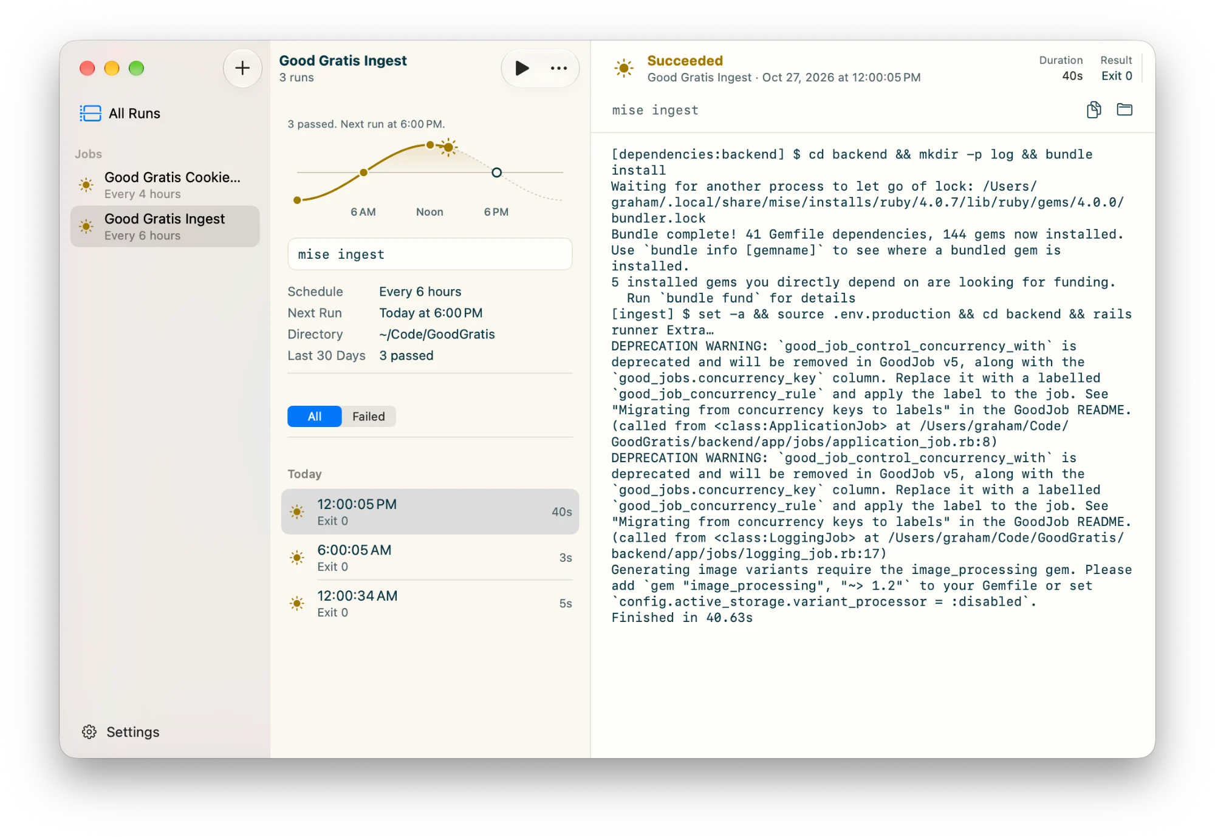
Task: Click the sun status icon beside Succeeded
Action: tap(624, 68)
